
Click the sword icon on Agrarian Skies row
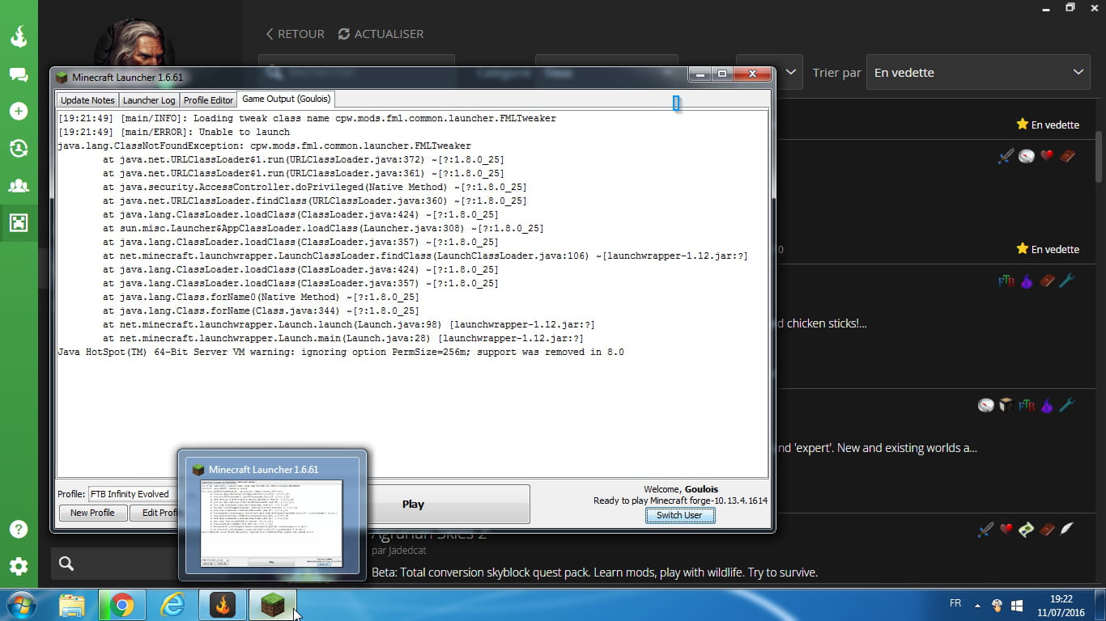pyautogui.click(x=985, y=530)
